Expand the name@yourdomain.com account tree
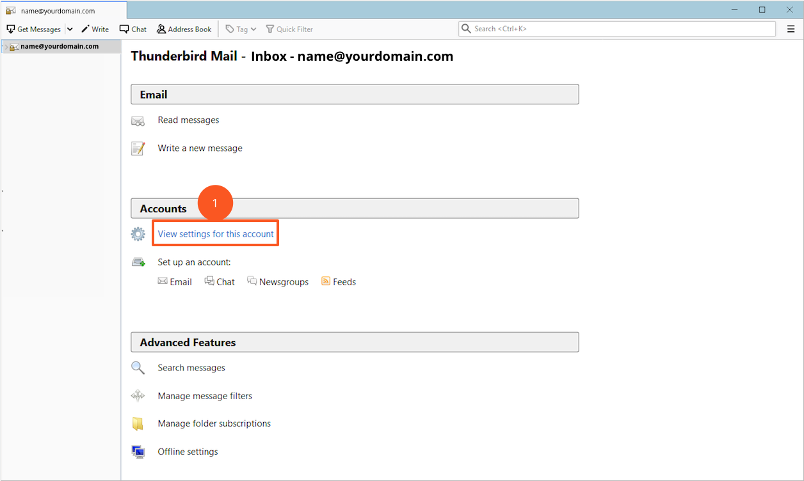 [x=6, y=47]
